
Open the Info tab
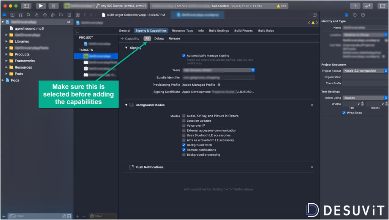coord(201,31)
